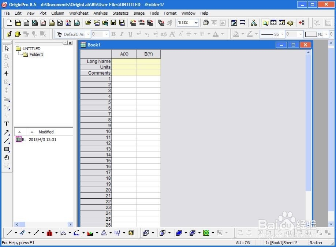
Task: Open the Results Log icon
Action: pyautogui.click(x=273, y=23)
